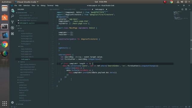Launch Files from the Ubuntu dock
The height and width of the screenshot is (108, 192).
pyautogui.click(x=5, y=8)
